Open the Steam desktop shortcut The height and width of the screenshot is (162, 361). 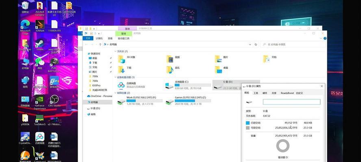pyautogui.click(x=39, y=43)
